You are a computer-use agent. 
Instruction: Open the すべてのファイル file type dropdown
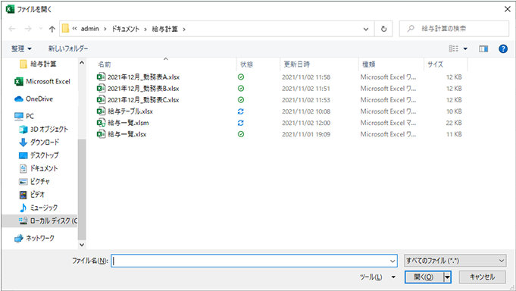point(455,261)
